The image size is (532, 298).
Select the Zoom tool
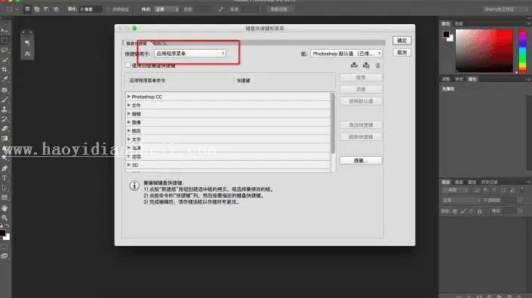(5, 217)
